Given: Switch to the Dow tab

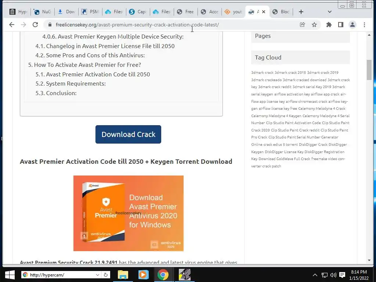Looking at the screenshot, I should click(66, 12).
